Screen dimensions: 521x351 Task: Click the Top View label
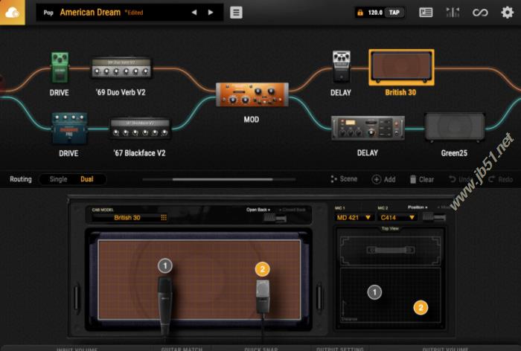click(x=390, y=228)
